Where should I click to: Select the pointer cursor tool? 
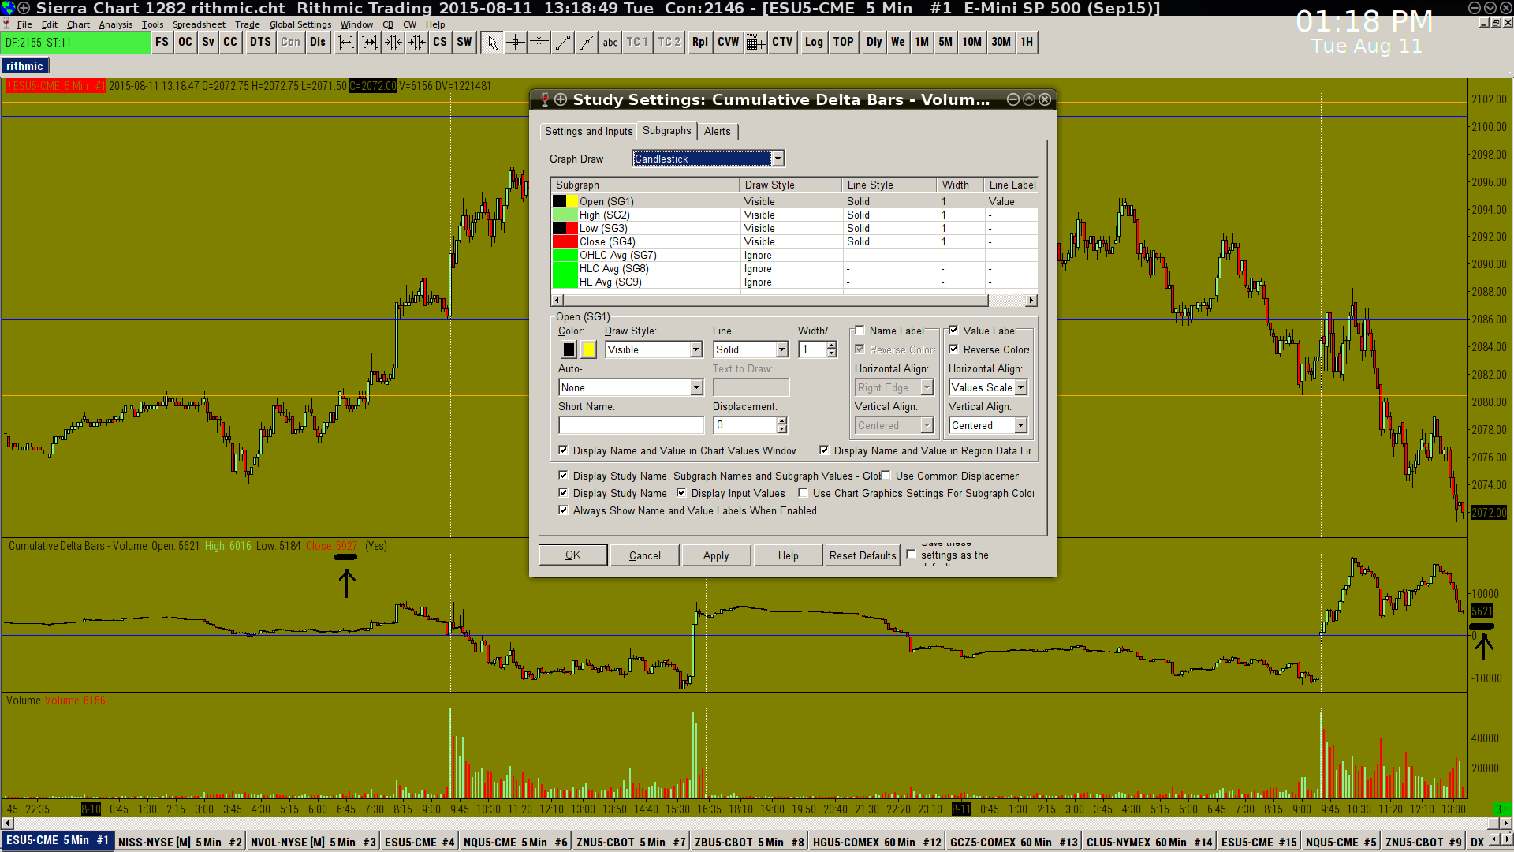click(492, 43)
